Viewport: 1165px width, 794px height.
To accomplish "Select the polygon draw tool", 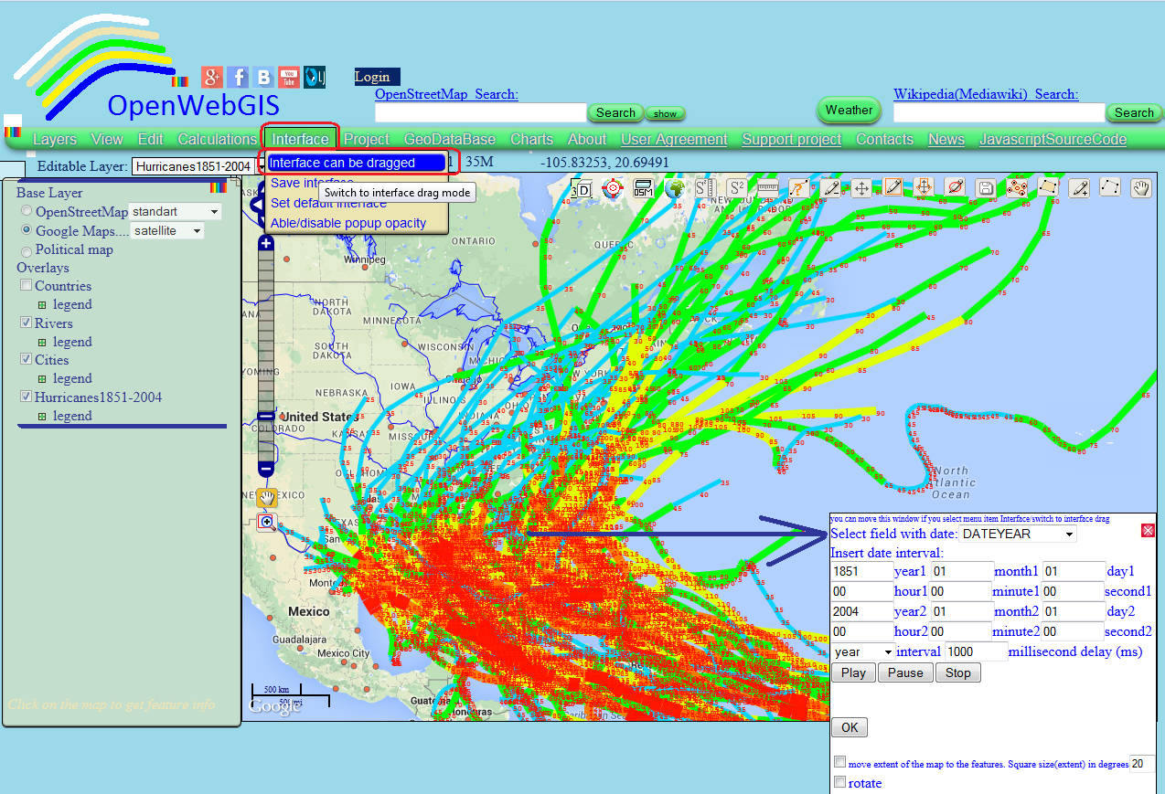I will 1048,188.
